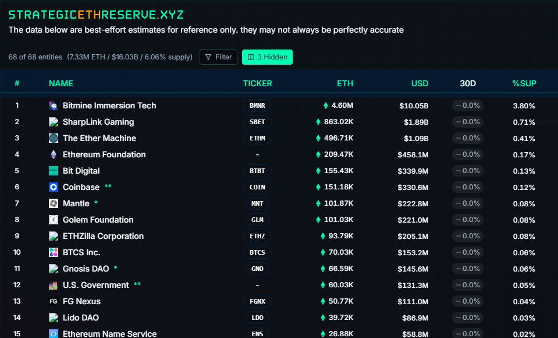The width and height of the screenshot is (558, 338).
Task: Click the FG Nexus logo icon
Action: tap(54, 301)
